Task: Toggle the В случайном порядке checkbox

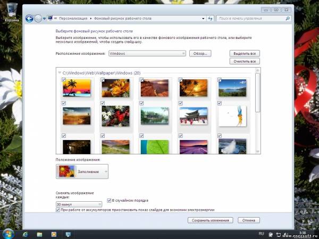Action: click(x=109, y=201)
